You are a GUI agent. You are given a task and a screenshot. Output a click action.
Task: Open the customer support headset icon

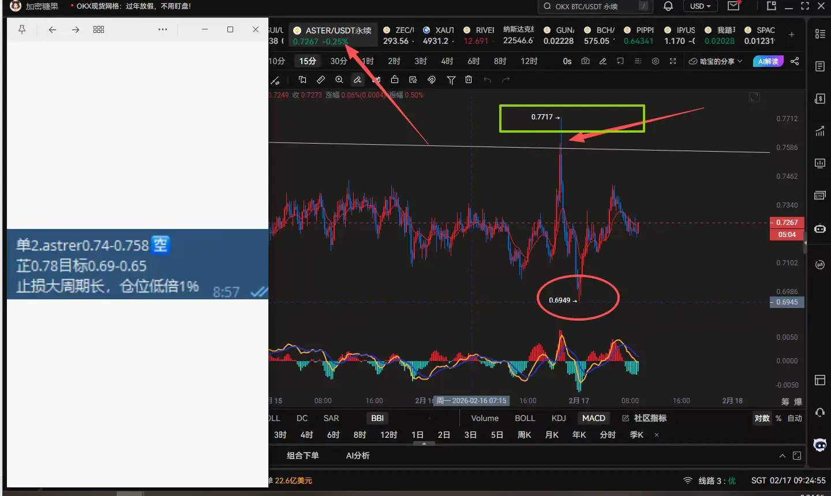tap(820, 412)
